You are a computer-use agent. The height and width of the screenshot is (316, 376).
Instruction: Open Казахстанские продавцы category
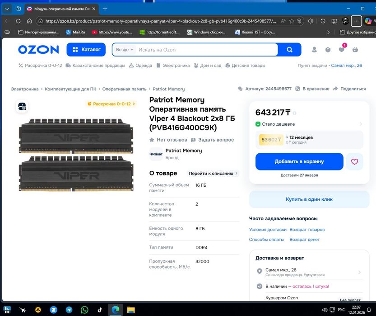(95, 65)
